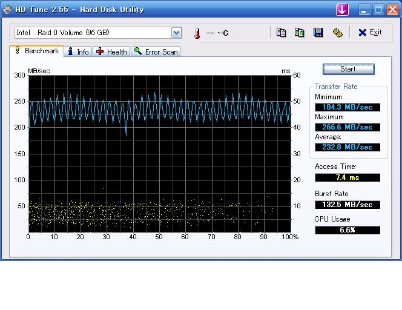Click the Exit button

coord(370,32)
